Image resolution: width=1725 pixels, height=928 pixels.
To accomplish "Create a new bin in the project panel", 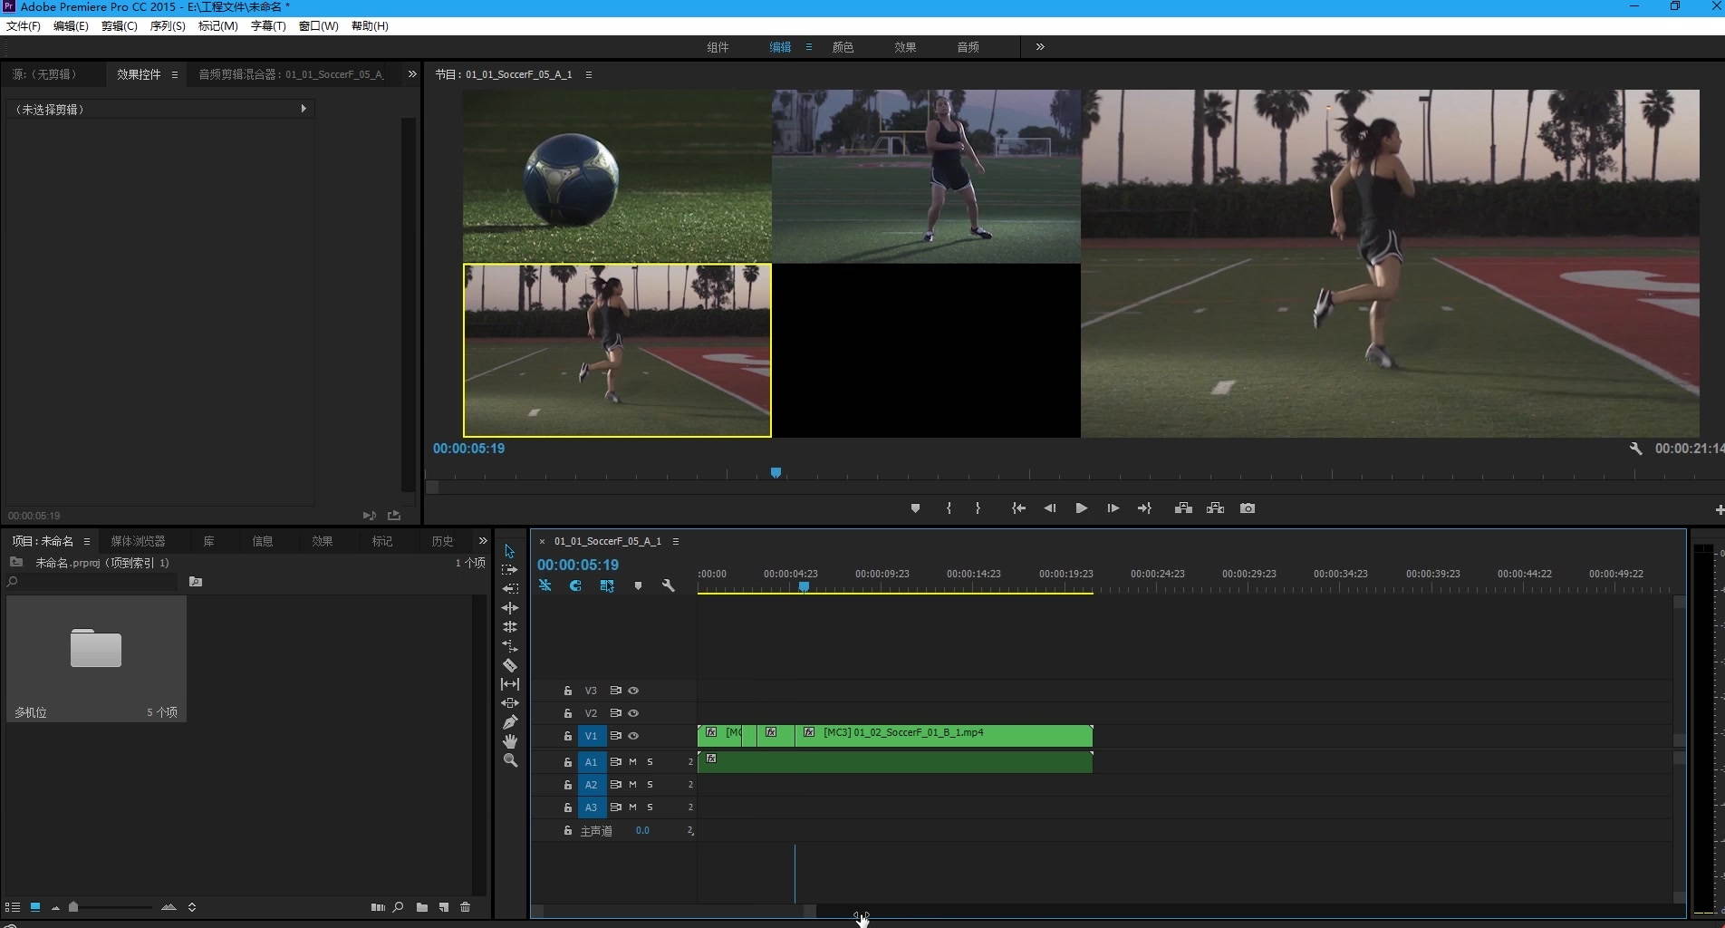I will click(x=422, y=907).
